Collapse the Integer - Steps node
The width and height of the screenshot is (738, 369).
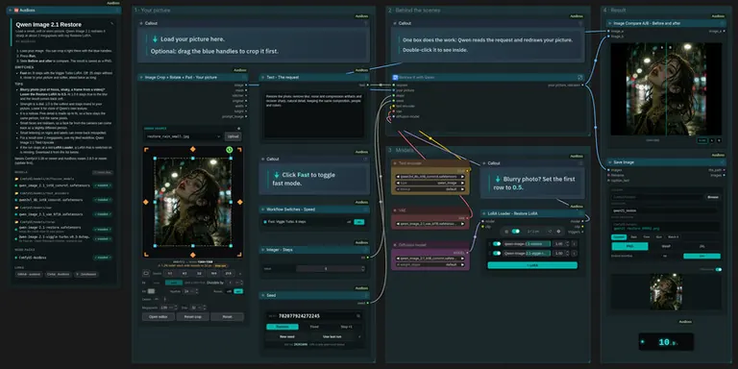(263, 250)
